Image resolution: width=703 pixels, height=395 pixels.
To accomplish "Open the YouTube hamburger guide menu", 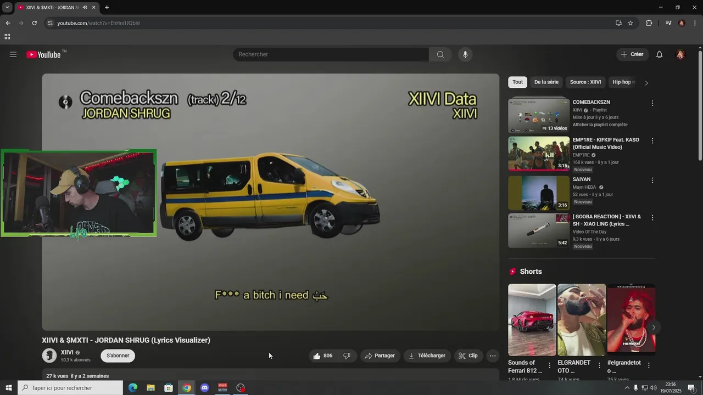I will pos(13,54).
